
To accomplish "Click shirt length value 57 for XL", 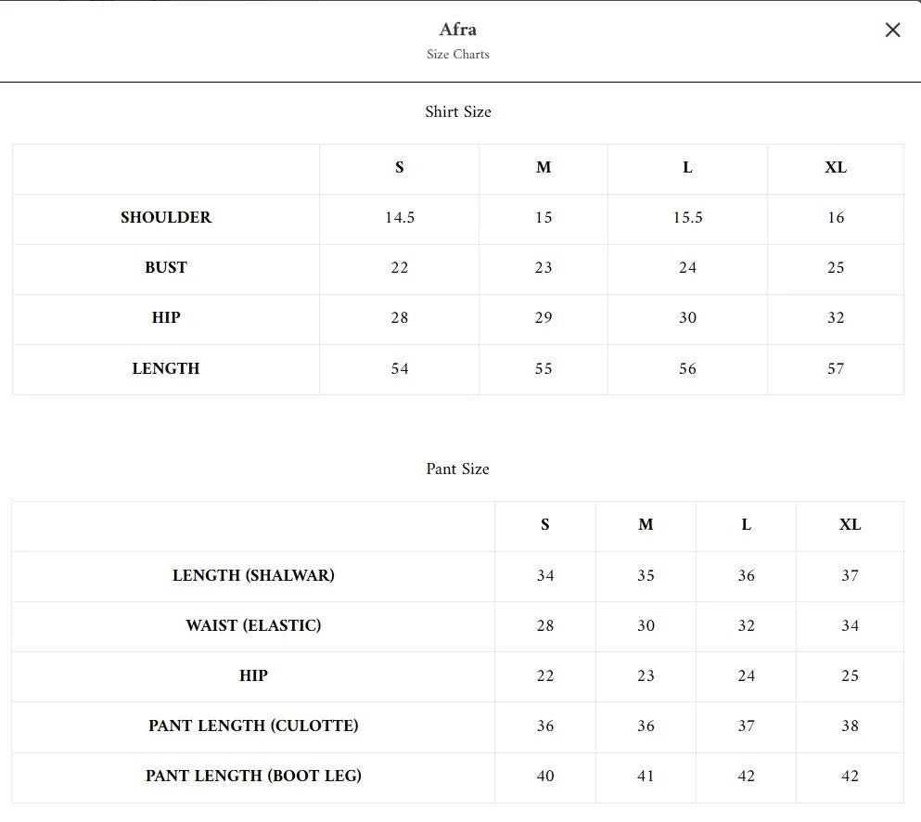I will click(836, 369).
